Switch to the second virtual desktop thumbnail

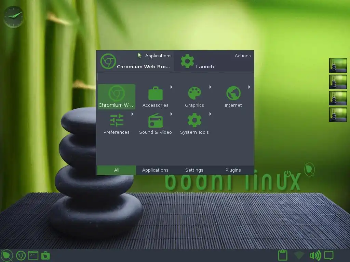338,82
